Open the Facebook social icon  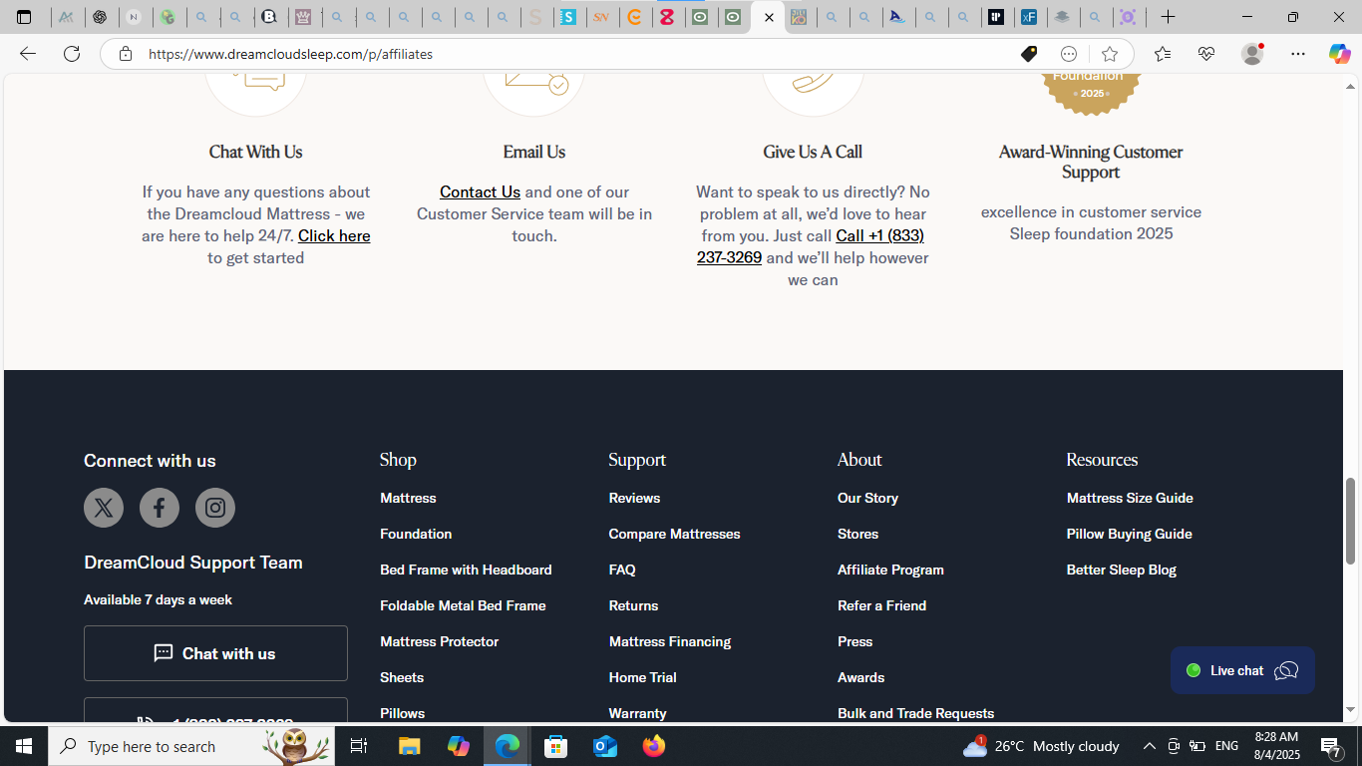click(160, 508)
